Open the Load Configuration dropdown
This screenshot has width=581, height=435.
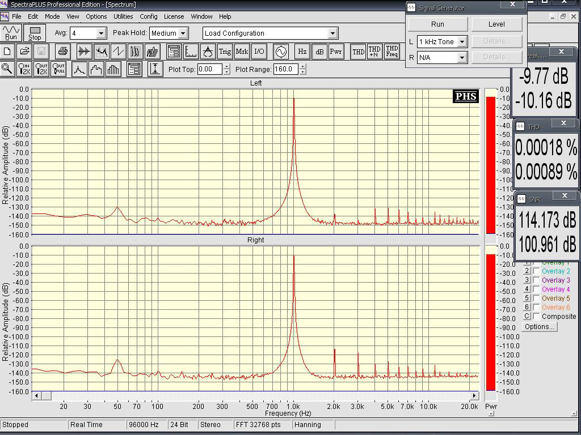tap(332, 33)
